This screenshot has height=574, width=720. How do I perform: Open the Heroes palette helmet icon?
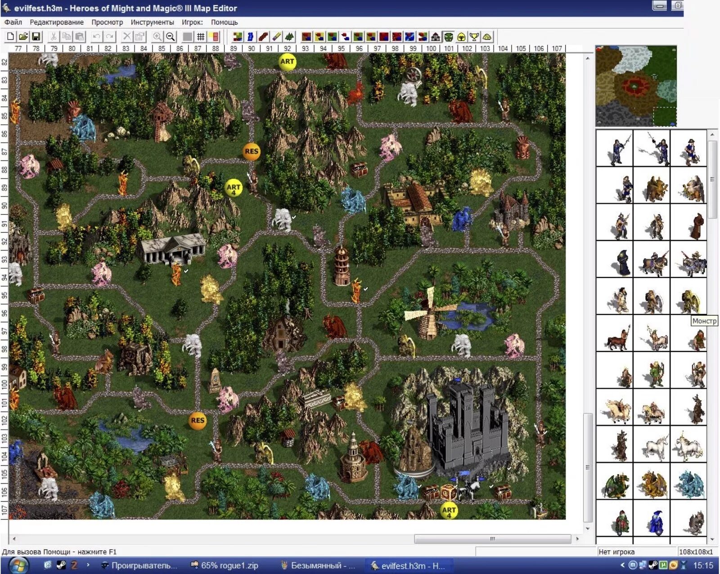click(461, 37)
